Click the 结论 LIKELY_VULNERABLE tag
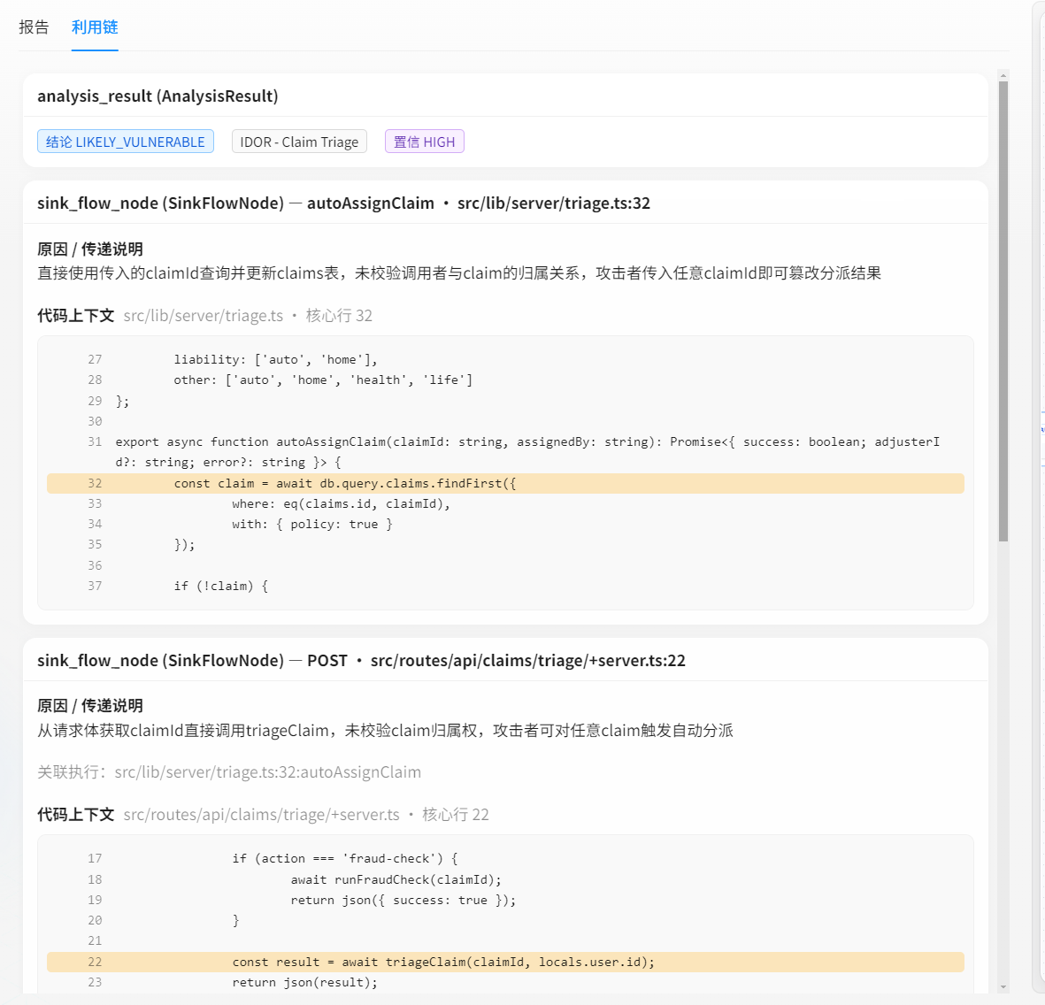This screenshot has height=1005, width=1045. click(126, 142)
